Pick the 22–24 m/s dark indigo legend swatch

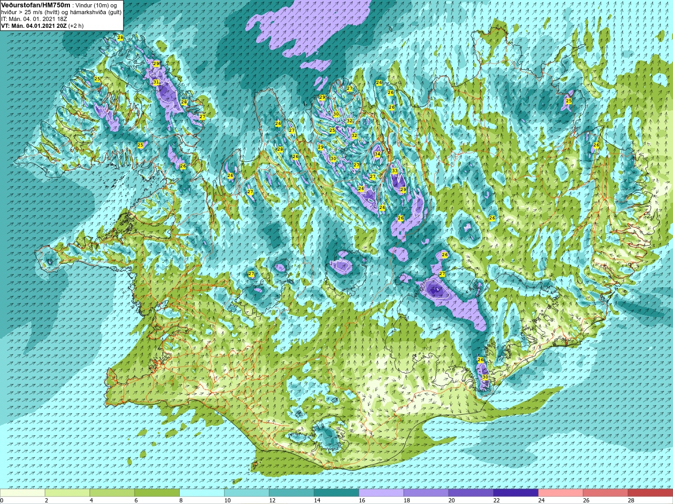tap(516, 493)
